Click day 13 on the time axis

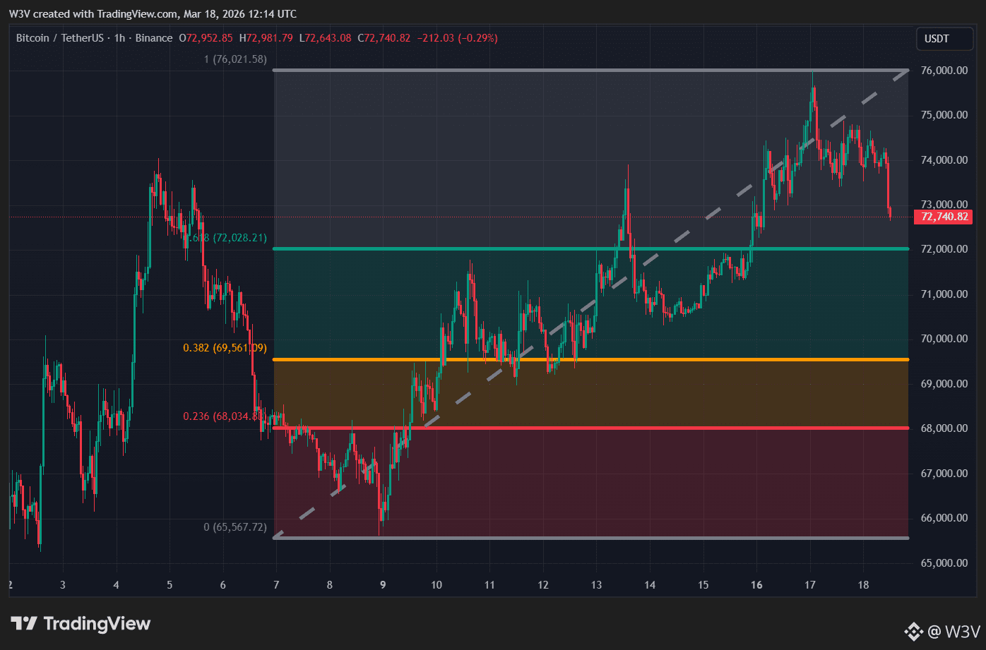(596, 585)
